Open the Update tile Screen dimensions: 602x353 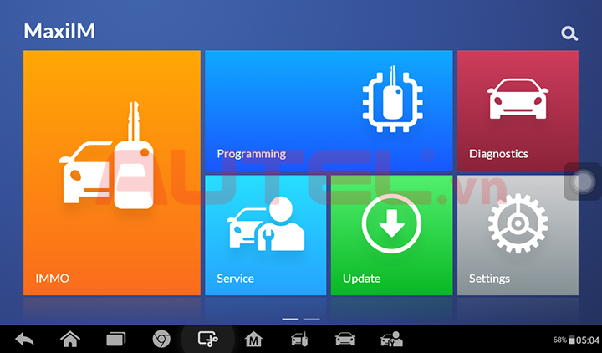pos(391,235)
